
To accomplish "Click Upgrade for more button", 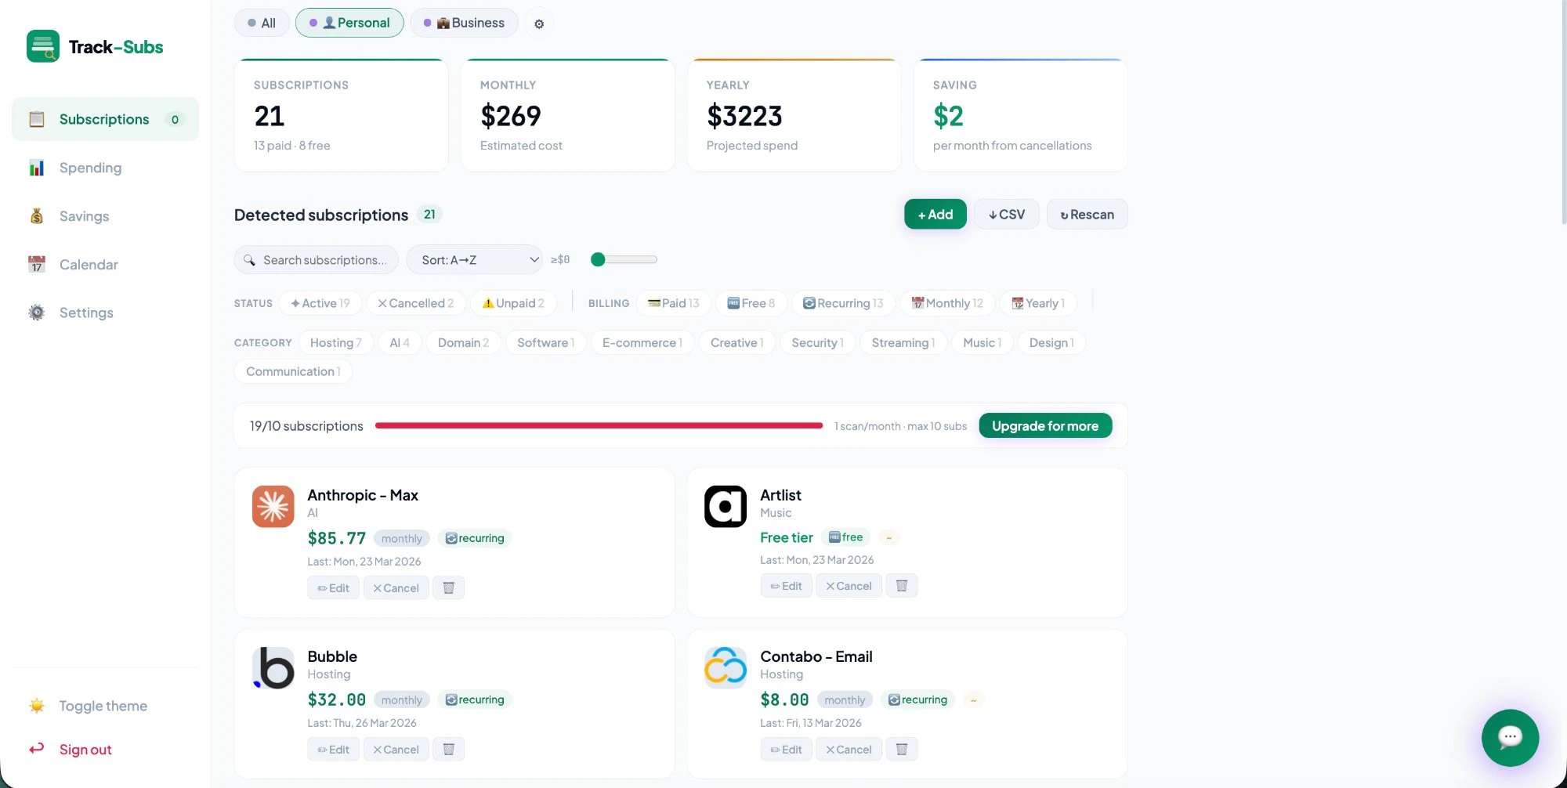I will [x=1045, y=425].
